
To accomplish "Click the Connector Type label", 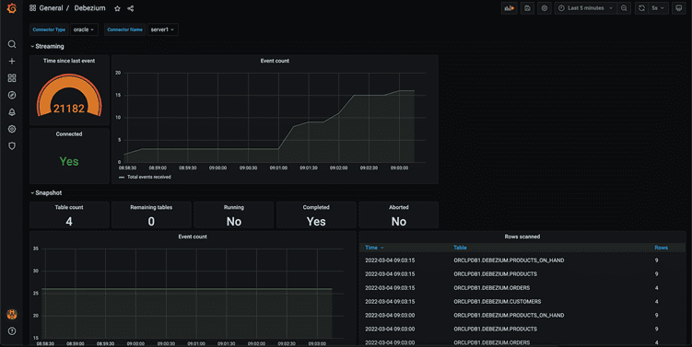I will tap(49, 29).
